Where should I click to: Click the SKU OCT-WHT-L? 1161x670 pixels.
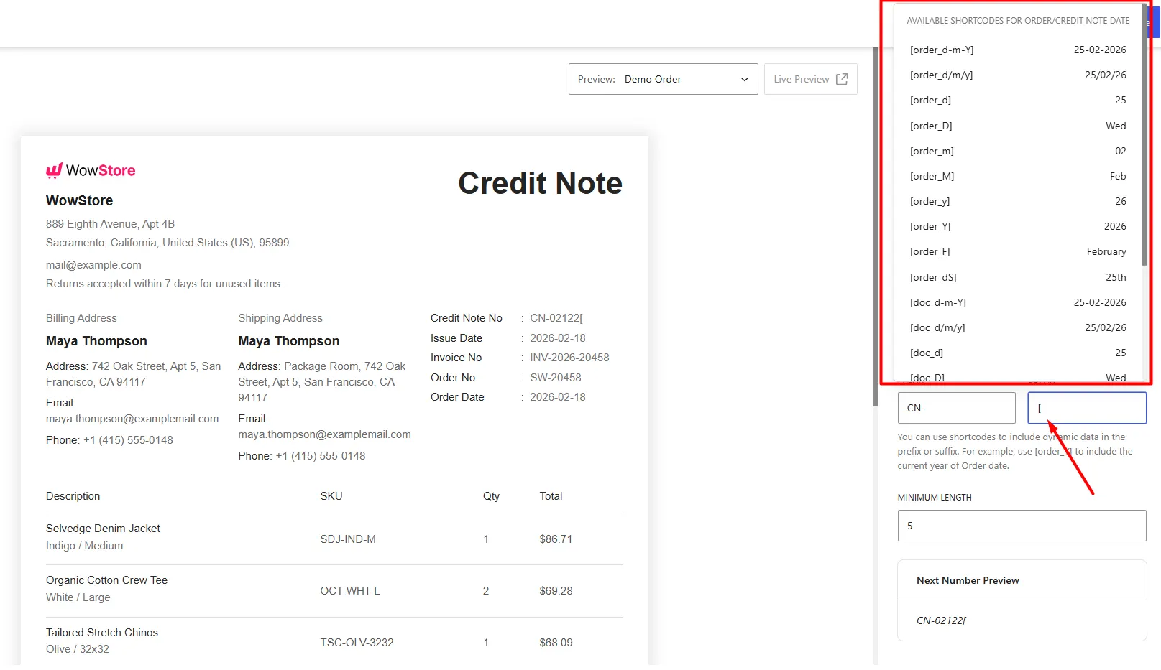[x=350, y=591]
